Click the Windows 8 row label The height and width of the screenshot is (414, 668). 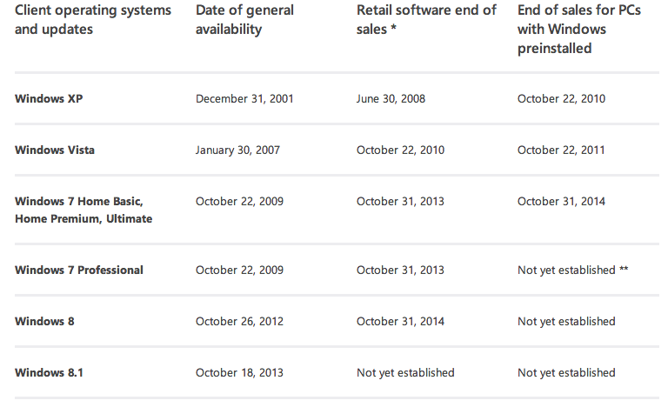tap(44, 322)
